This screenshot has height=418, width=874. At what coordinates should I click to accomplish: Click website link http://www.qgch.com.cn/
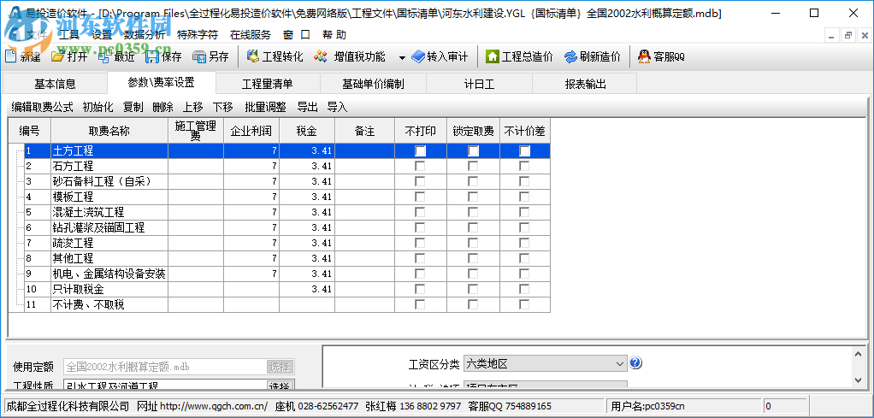[x=214, y=406]
